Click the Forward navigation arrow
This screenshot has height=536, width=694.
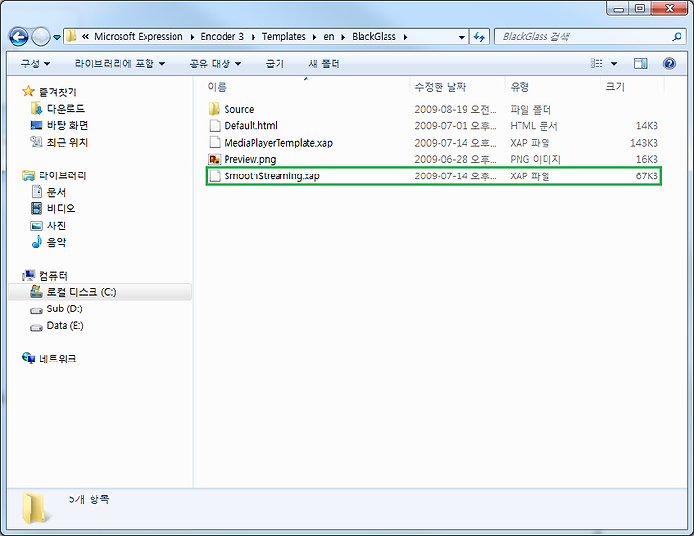(40, 38)
